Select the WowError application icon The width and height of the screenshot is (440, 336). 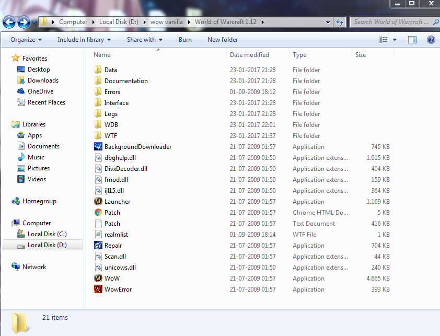tap(98, 289)
